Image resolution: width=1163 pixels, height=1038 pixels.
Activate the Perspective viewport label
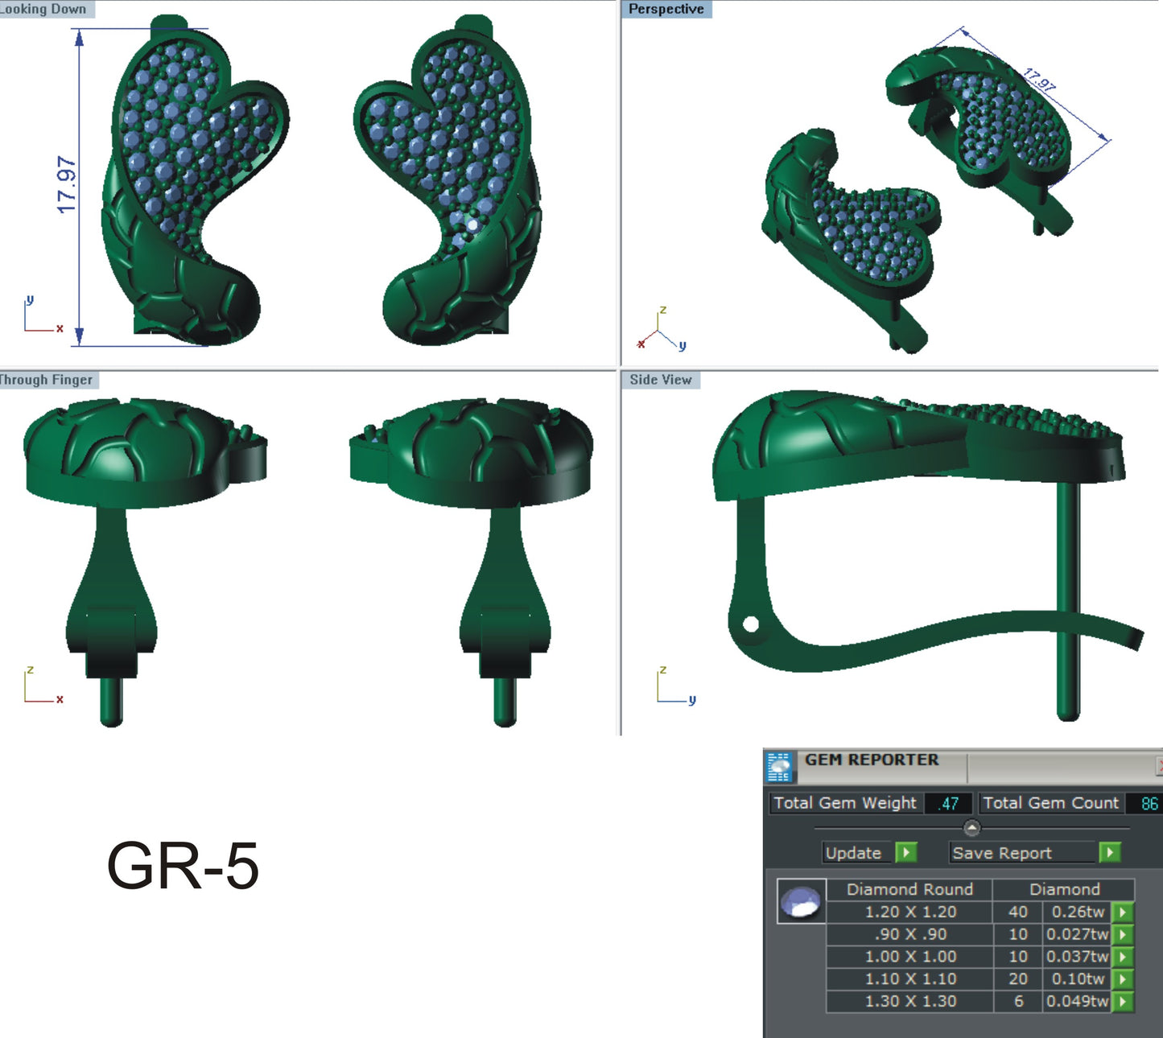[x=666, y=9]
